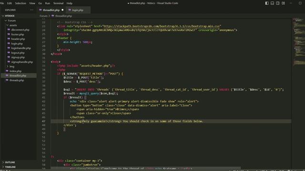This screenshot has width=305, height=171.
Task: Open the Run menu
Action: point(48,3)
